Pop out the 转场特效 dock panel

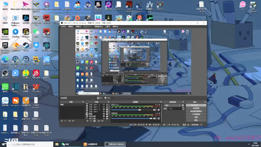click(x=183, y=102)
